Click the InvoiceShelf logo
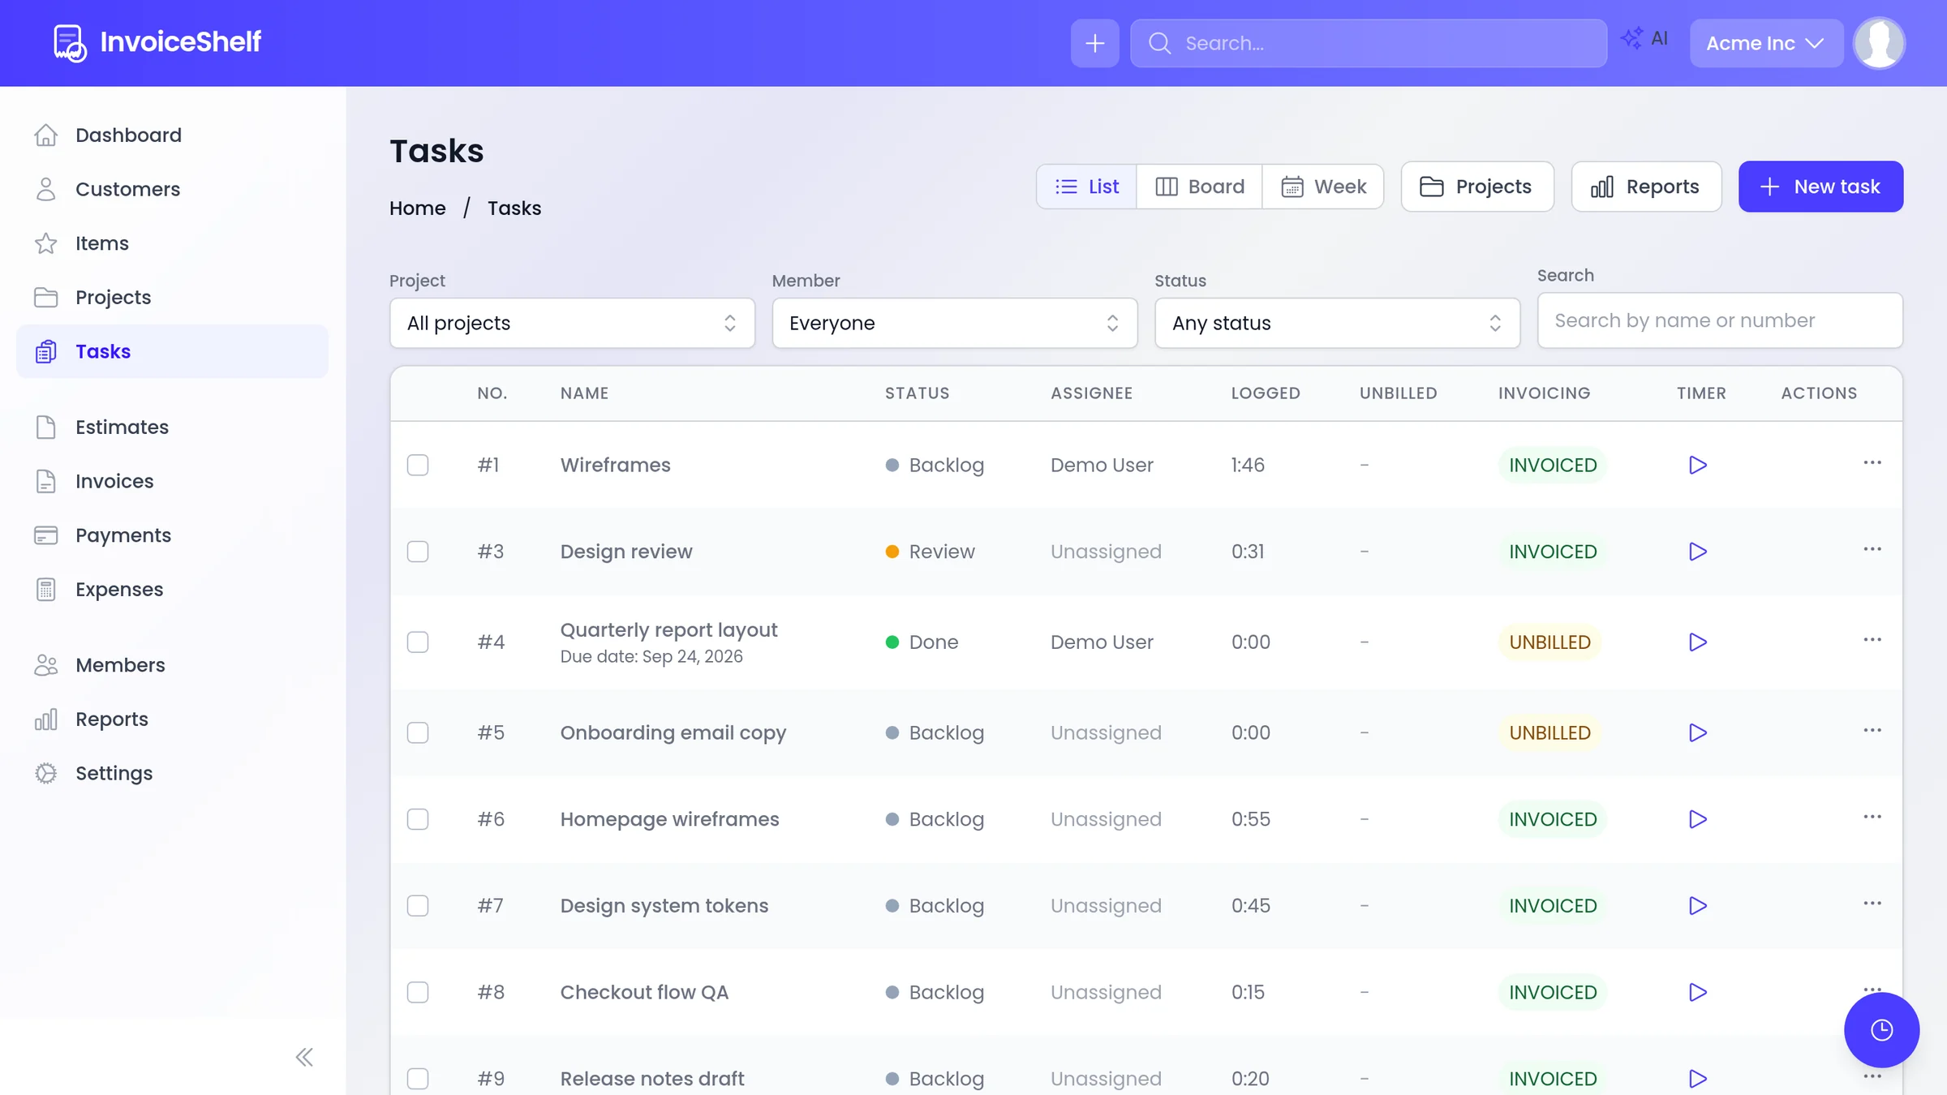 [157, 42]
